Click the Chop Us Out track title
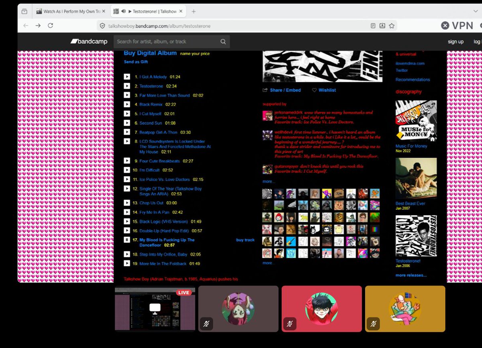 151,203
